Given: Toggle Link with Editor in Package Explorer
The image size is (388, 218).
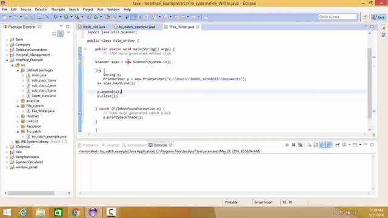Looking at the screenshot, I should click(61, 34).
